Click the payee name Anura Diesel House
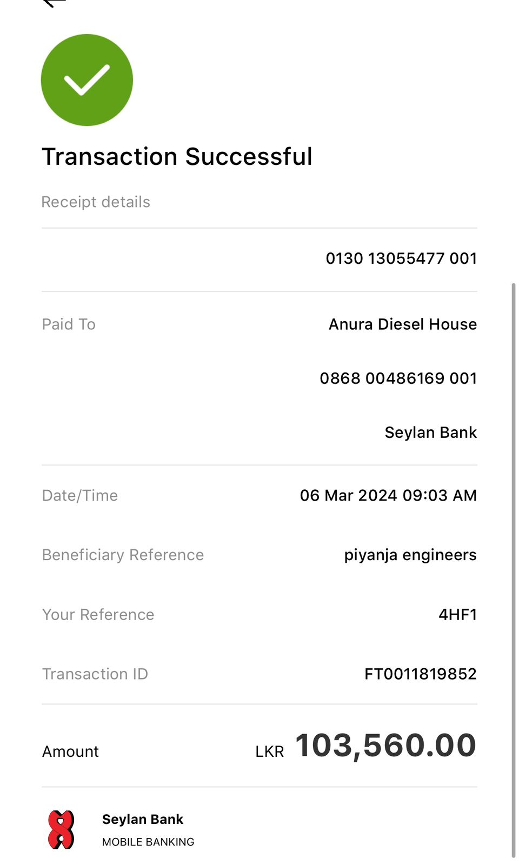 (403, 324)
